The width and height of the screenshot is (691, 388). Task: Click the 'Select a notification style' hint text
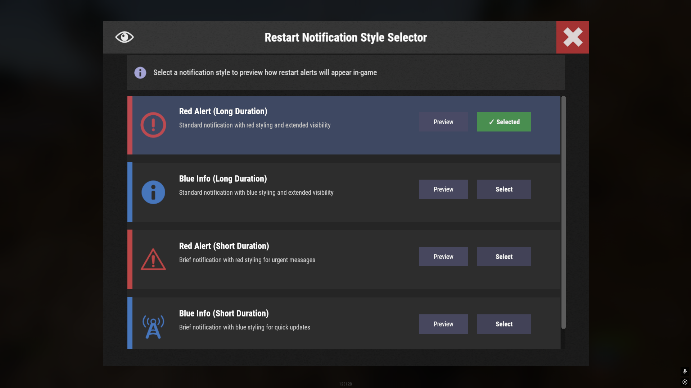265,73
